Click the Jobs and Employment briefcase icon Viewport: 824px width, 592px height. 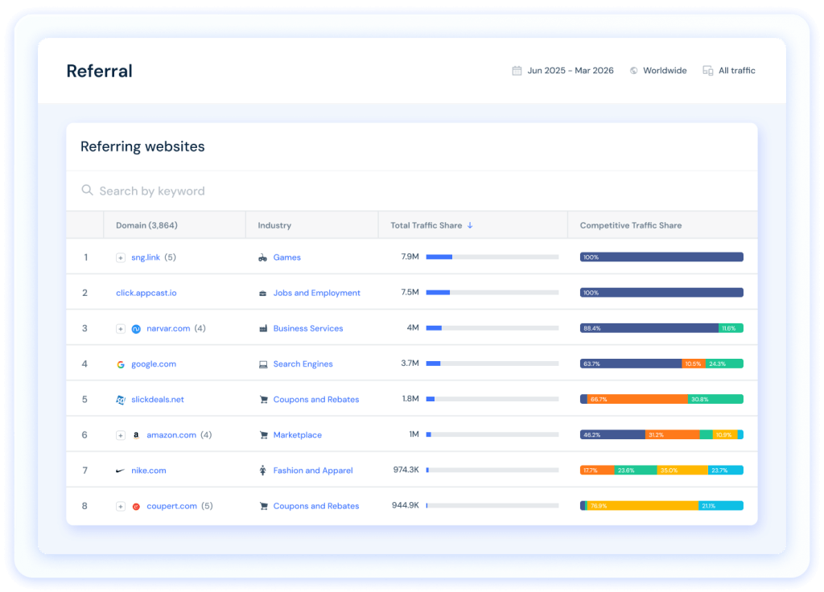point(263,293)
